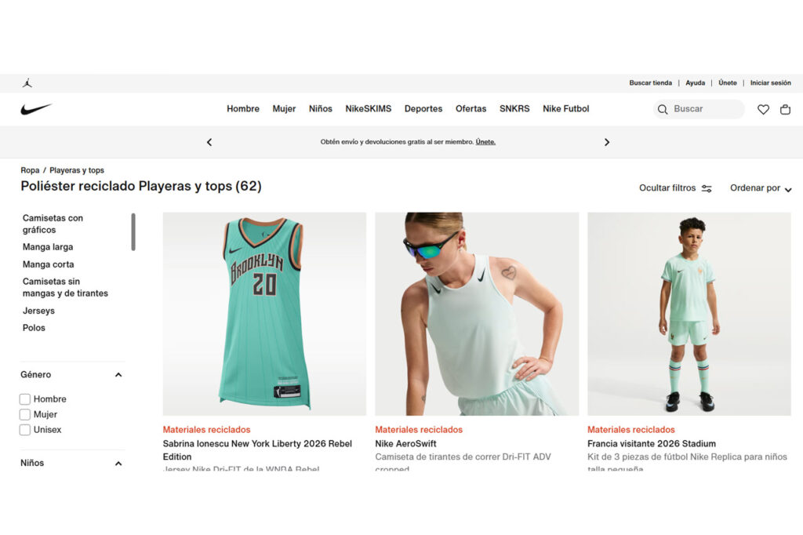
Task: Open the Mujer navigation menu
Action: pyautogui.click(x=284, y=108)
